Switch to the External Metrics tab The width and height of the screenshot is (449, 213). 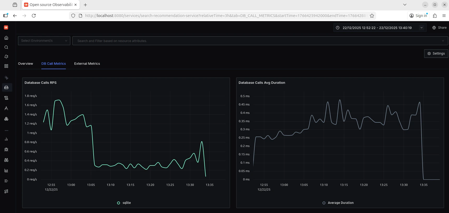click(87, 64)
